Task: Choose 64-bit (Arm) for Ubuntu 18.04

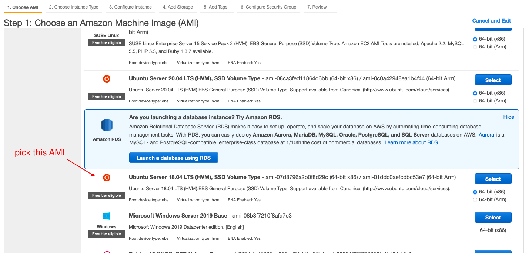Action: click(x=475, y=199)
